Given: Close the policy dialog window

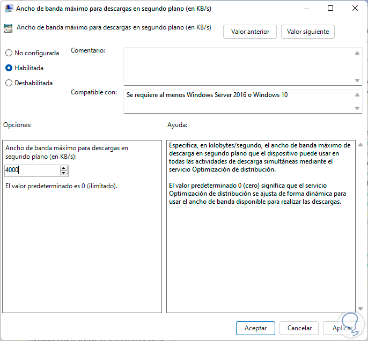Looking at the screenshot, I should click(355, 8).
